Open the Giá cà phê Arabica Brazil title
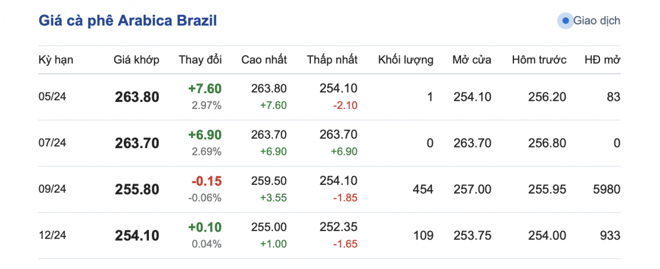This screenshot has height=269, width=660. click(127, 21)
